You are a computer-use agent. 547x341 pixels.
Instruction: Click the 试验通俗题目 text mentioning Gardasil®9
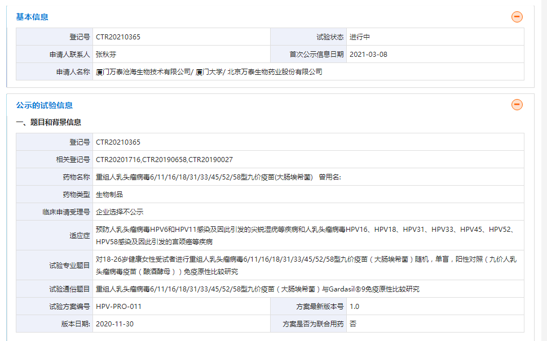257,290
